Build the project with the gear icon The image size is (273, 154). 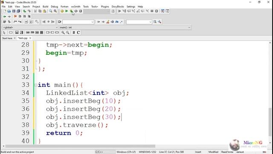(62, 11)
